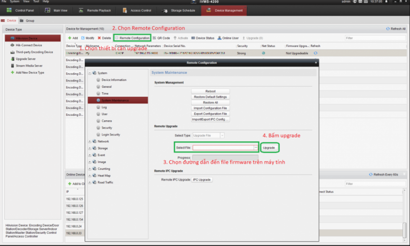Open the Select Type dropdown

coord(222,136)
